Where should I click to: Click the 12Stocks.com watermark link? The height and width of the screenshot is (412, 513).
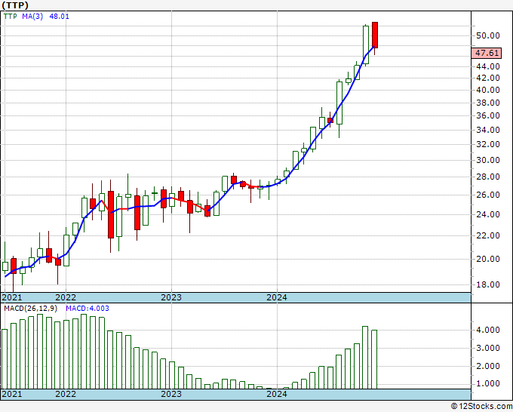(481, 406)
